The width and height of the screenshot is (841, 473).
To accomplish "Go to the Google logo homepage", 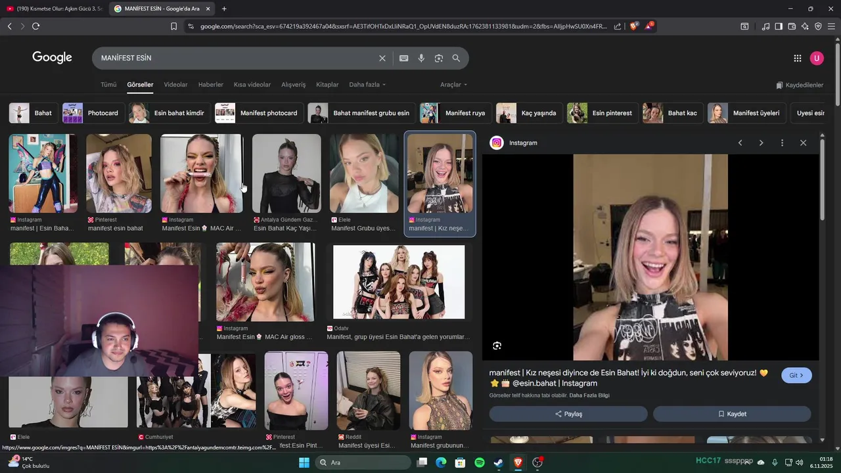I will coord(52,58).
